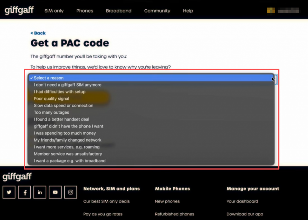Choose 'I had difficulties with setup'

151,92
